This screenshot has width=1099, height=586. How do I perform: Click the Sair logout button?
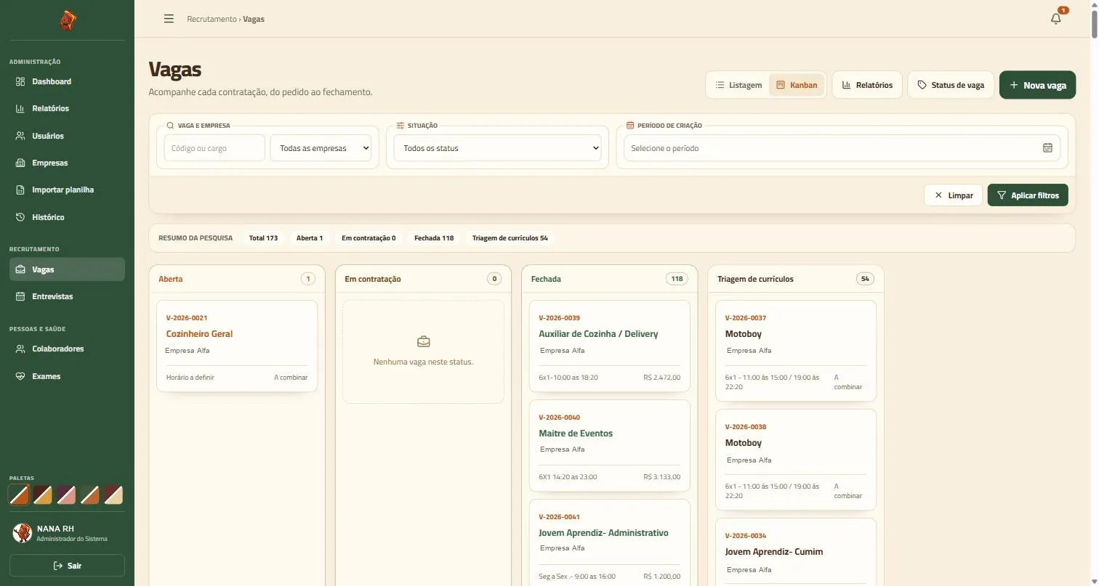coord(67,566)
